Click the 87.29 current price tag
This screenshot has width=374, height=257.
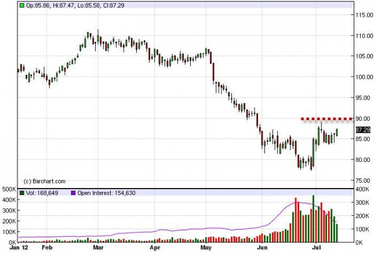coord(363,130)
